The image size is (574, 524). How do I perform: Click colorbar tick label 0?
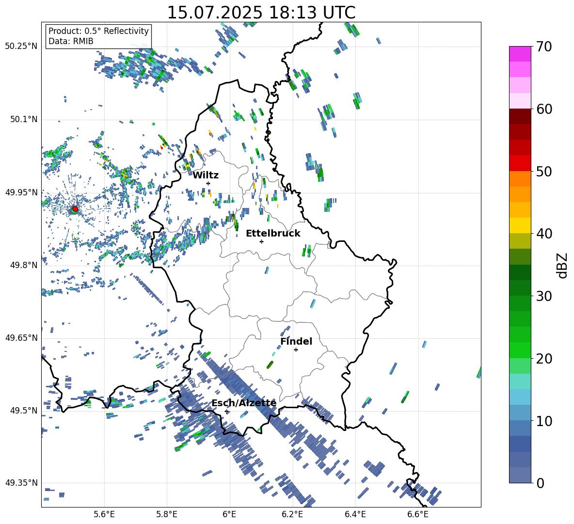click(x=540, y=483)
